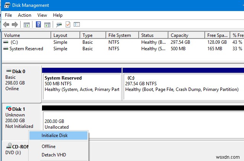Click the 298.03 GB disk size text

(x=15, y=83)
